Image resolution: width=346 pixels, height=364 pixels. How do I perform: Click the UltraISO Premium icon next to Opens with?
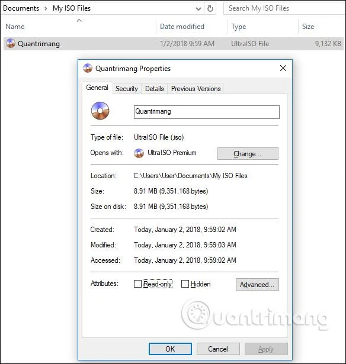click(x=139, y=153)
